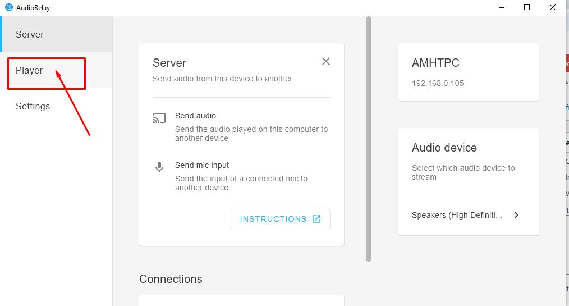Maximize the AudioRelay window
The width and height of the screenshot is (569, 306).
[x=527, y=7]
